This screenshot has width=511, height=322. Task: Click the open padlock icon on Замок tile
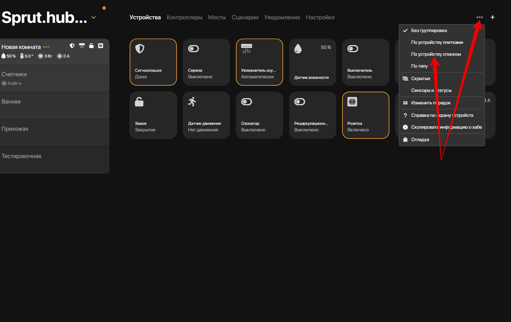139,102
